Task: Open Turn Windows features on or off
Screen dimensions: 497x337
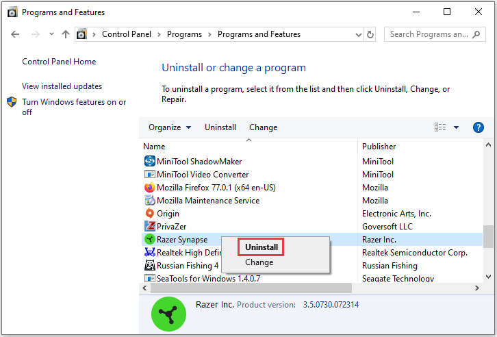Action: point(74,107)
